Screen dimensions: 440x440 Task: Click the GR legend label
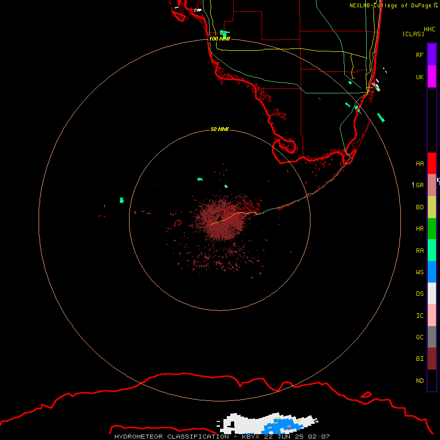click(x=420, y=185)
